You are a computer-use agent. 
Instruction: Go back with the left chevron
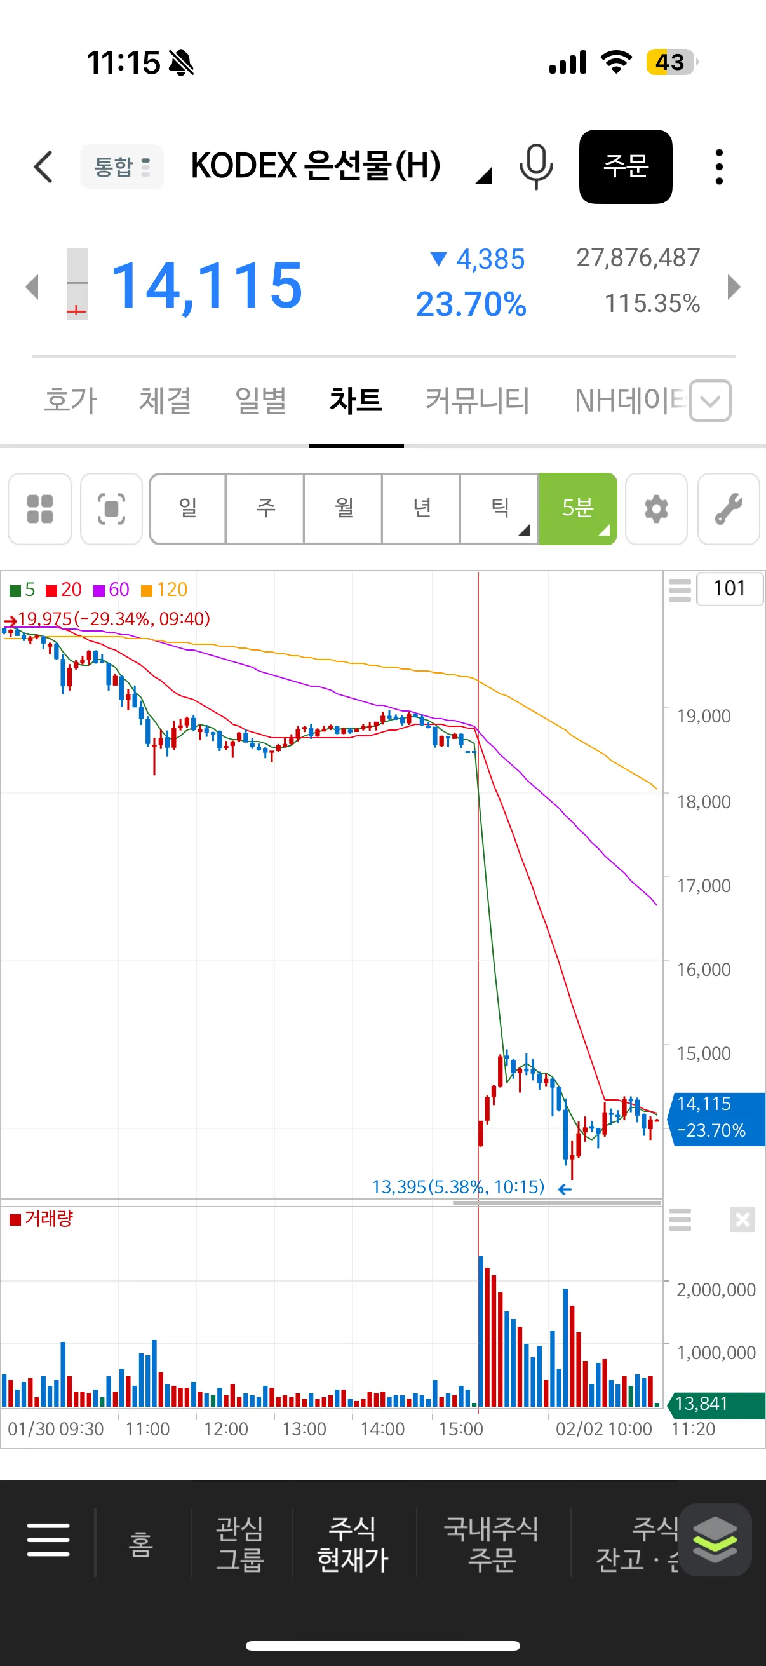tap(43, 167)
